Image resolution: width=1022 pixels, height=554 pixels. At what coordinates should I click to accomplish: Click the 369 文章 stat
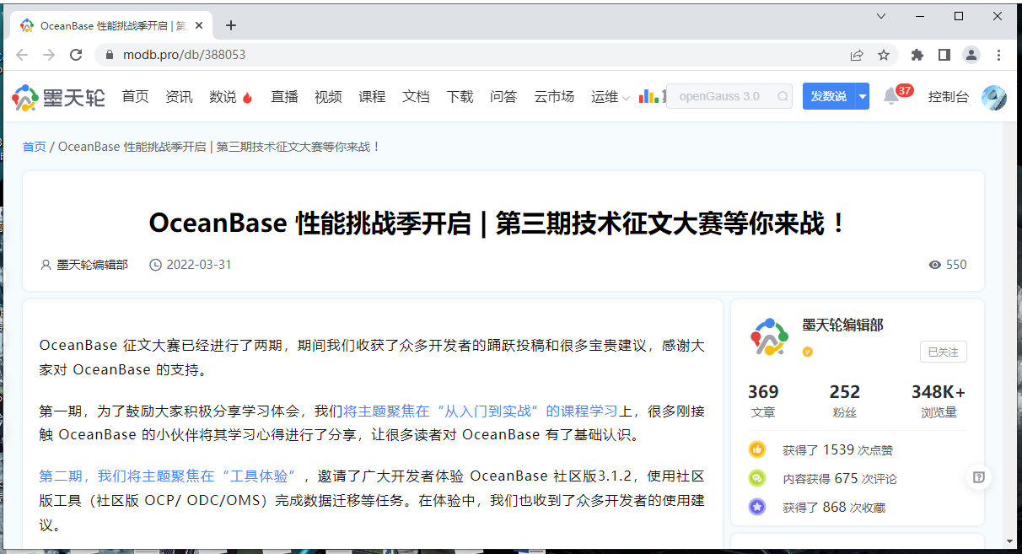[763, 401]
